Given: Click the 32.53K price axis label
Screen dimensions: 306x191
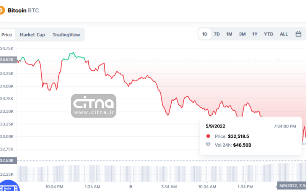Looking at the screenshot, I should 8,160.
